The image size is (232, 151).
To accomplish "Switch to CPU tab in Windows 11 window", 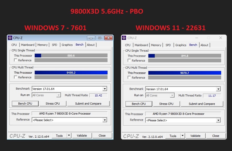I will [x=128, y=45].
